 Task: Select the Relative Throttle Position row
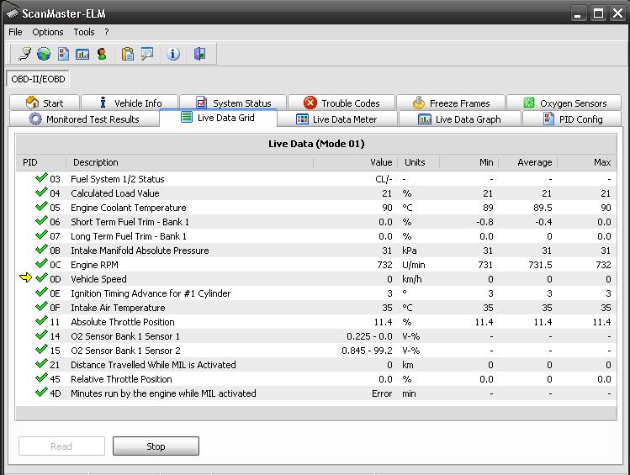[316, 379]
